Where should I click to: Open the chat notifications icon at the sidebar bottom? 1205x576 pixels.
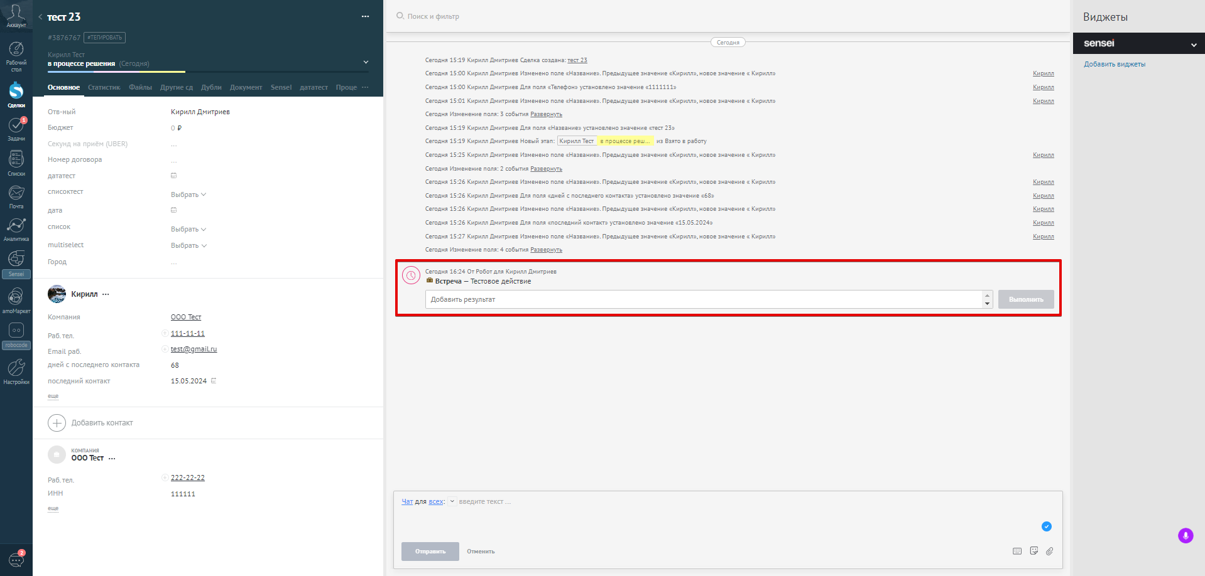[16, 559]
